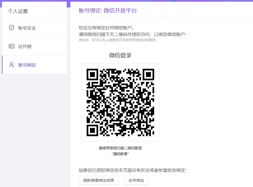Click the user-plus icon beside 账号绑定

coord(12,65)
